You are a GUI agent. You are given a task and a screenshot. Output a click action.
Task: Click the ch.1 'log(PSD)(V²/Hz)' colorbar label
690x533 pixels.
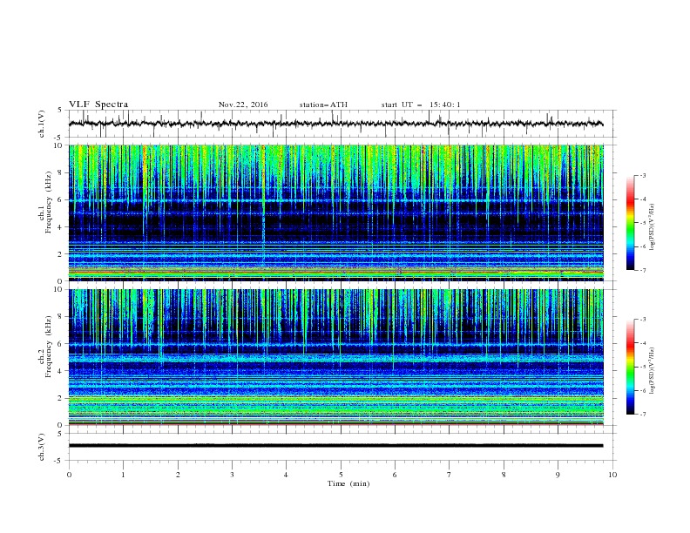653,227
